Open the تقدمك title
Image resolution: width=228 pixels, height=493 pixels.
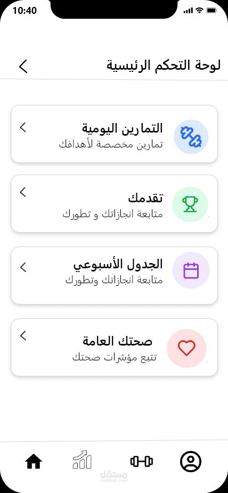[145, 198]
